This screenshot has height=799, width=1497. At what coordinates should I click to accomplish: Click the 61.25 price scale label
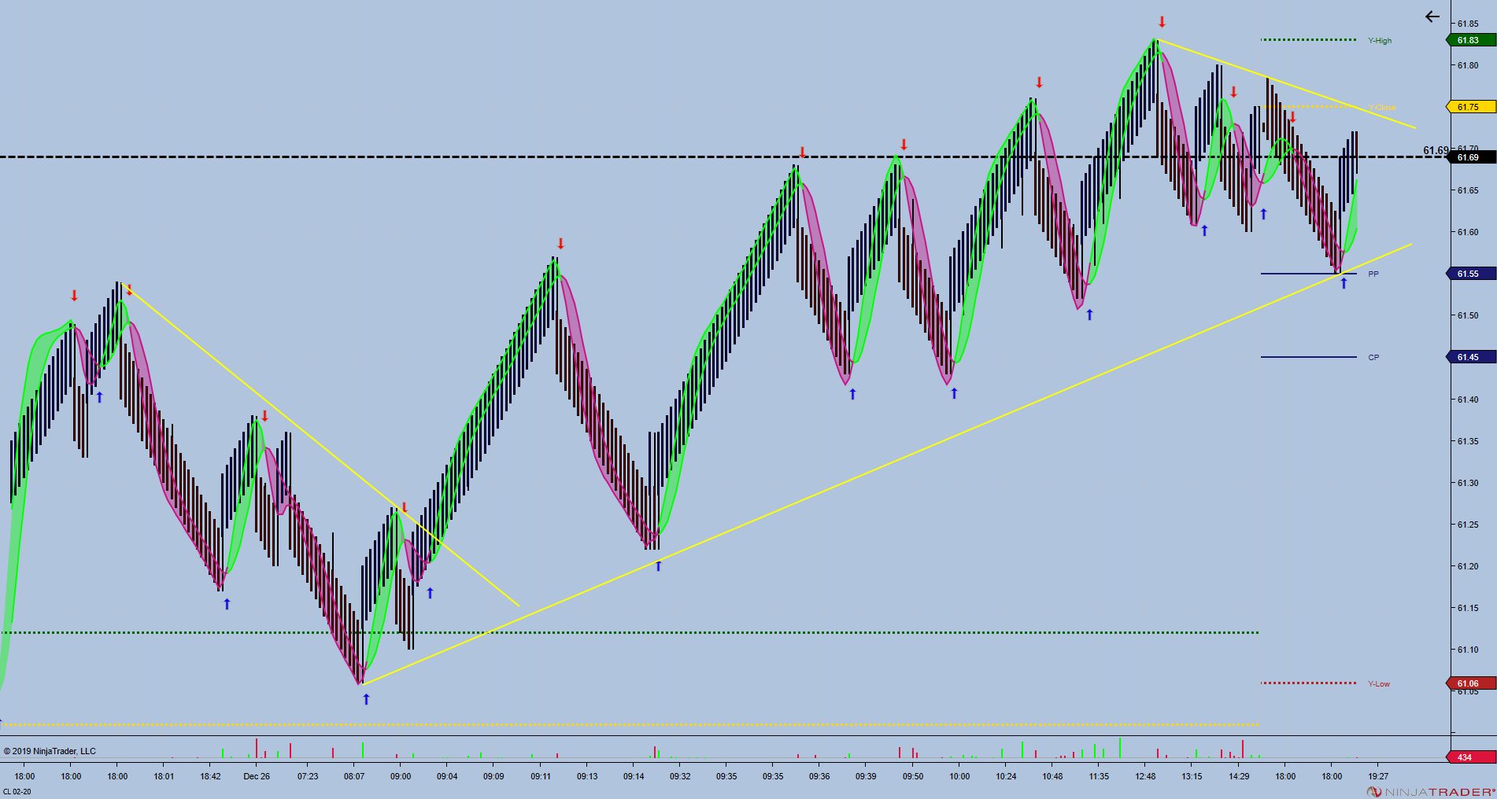click(x=1468, y=525)
